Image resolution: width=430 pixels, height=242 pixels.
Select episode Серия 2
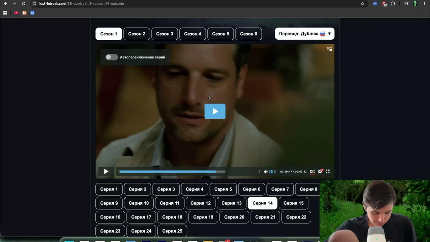click(137, 189)
